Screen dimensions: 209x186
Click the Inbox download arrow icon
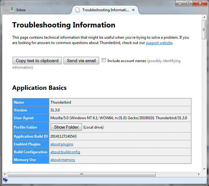coord(12,10)
